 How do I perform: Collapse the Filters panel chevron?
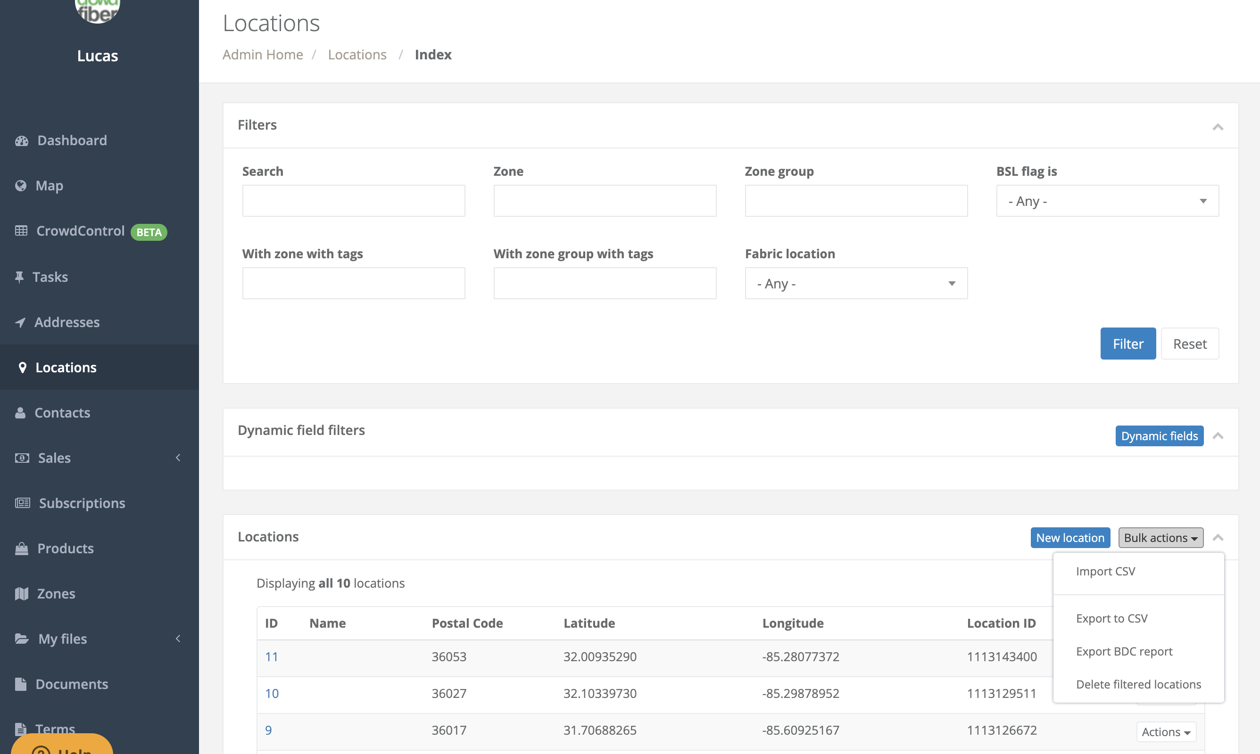point(1218,127)
